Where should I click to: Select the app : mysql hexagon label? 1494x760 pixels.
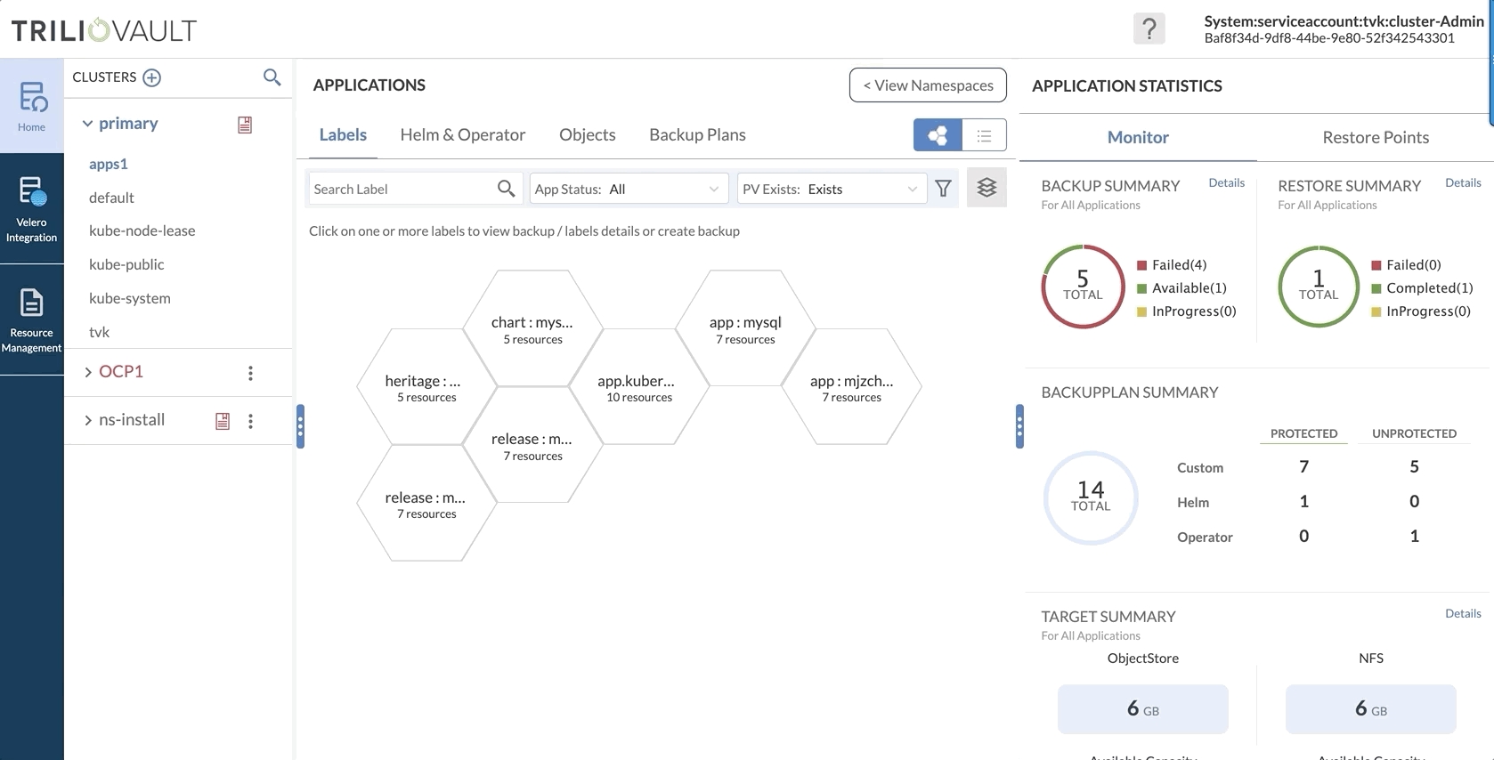coord(745,328)
